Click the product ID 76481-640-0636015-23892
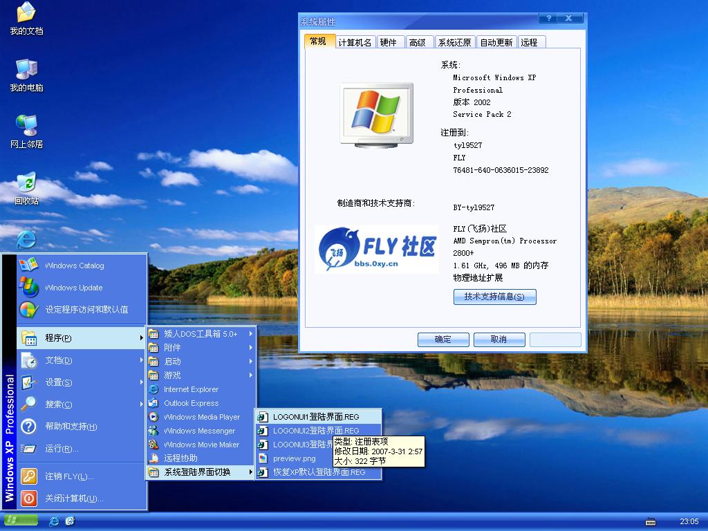This screenshot has width=708, height=531. pyautogui.click(x=501, y=170)
